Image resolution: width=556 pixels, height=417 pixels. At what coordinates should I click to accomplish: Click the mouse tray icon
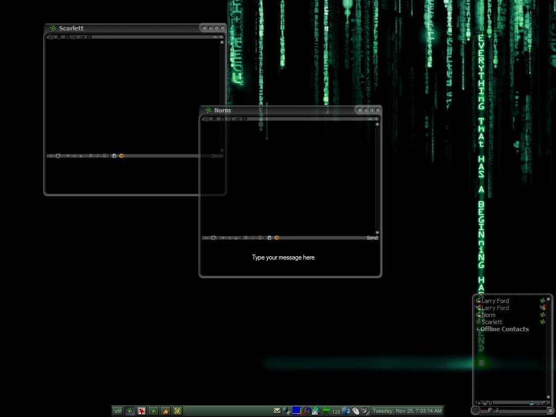pyautogui.click(x=356, y=411)
